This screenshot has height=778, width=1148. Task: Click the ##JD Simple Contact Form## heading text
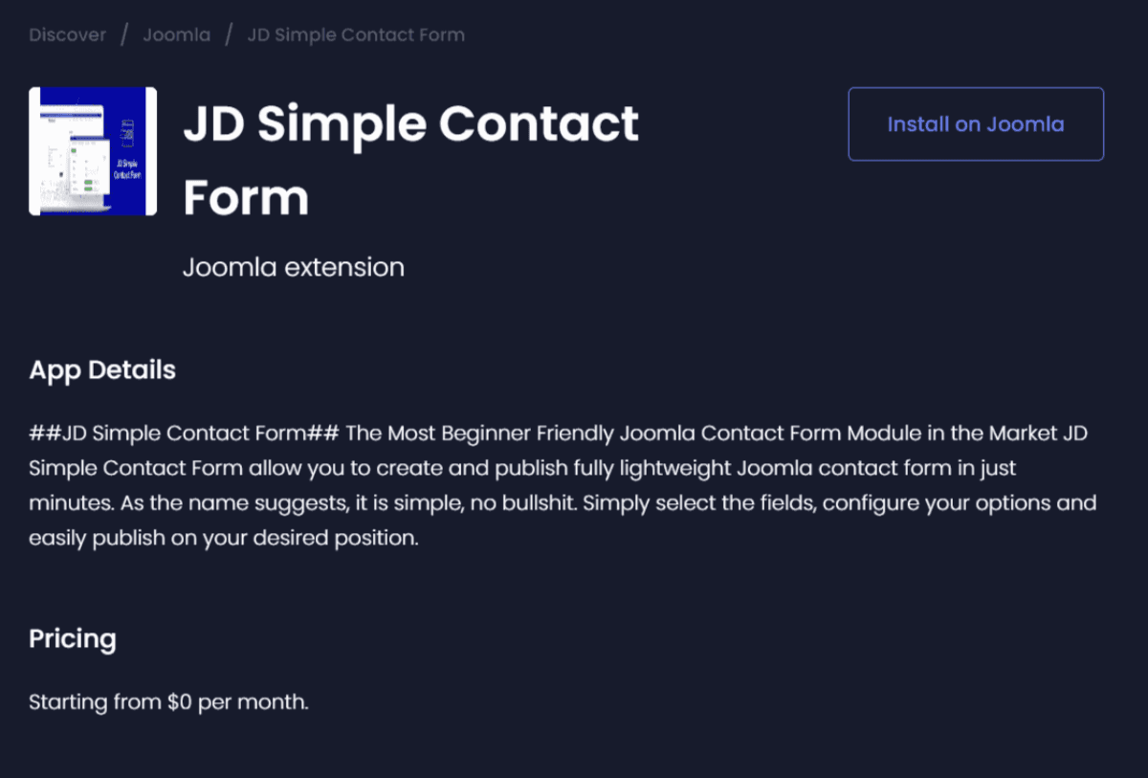(x=184, y=433)
